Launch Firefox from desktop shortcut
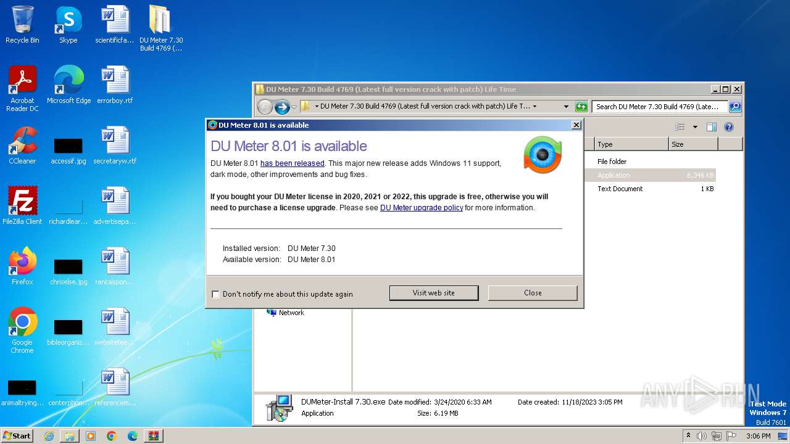This screenshot has height=444, width=790. click(22, 266)
